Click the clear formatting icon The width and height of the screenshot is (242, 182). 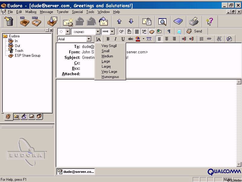tap(219, 39)
